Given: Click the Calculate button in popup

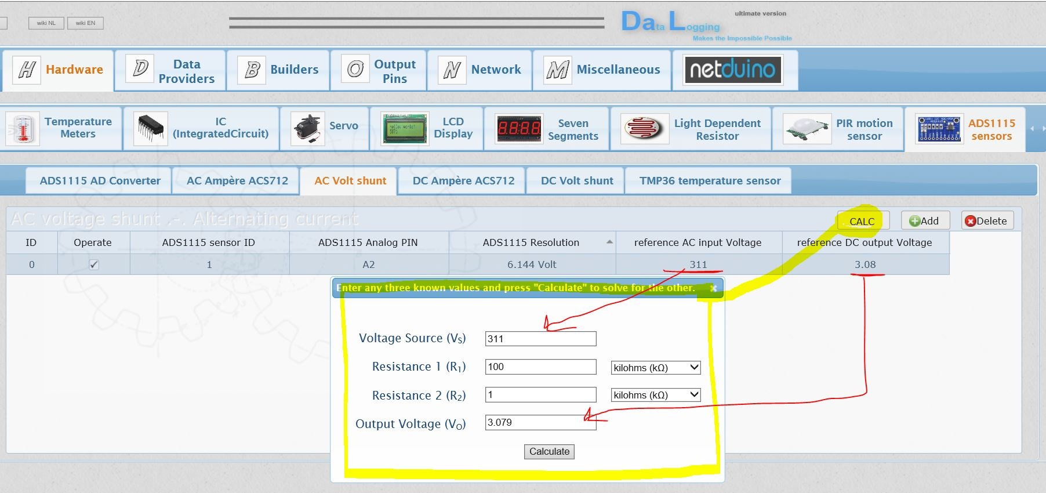Looking at the screenshot, I should [549, 452].
